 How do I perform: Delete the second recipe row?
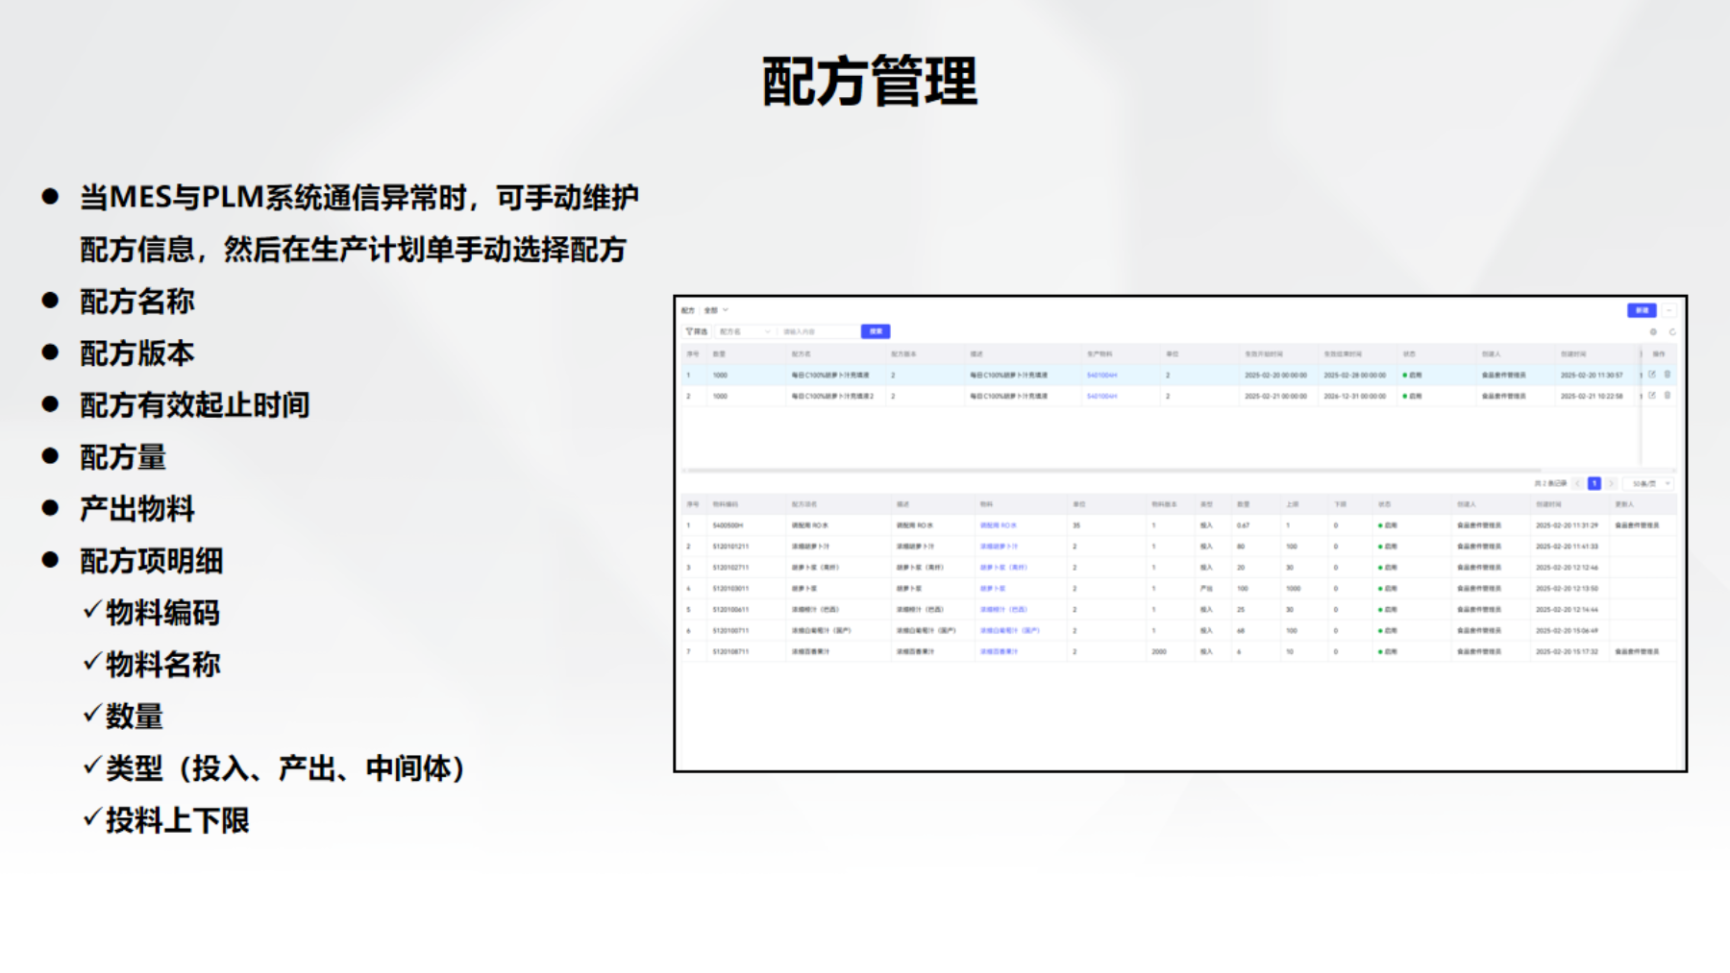click(x=1668, y=396)
